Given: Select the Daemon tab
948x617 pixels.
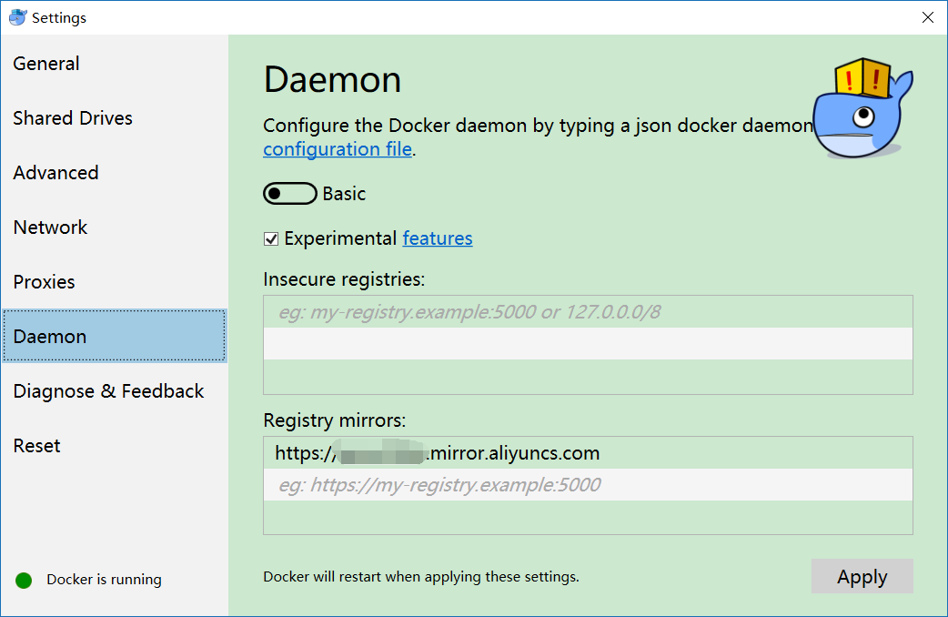Looking at the screenshot, I should coord(115,337).
